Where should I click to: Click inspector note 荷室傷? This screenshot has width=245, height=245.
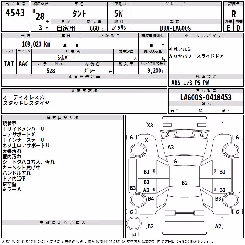click(x=9, y=184)
